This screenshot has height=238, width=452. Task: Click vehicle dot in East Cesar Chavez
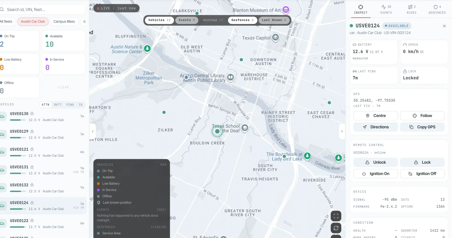click(x=329, y=103)
